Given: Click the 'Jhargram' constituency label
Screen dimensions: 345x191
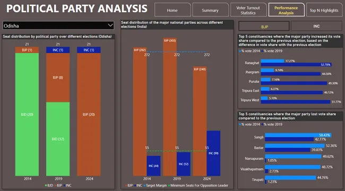Looking at the screenshot, I should 252,72.
